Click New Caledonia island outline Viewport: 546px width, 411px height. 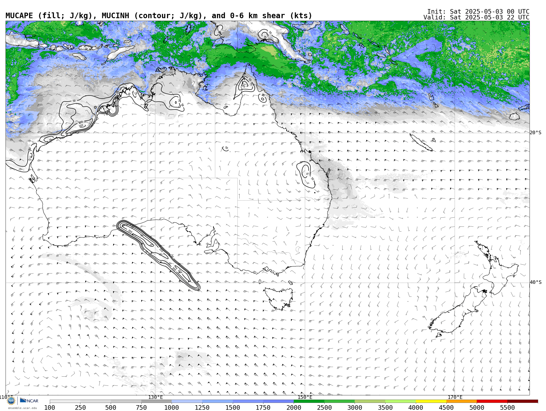click(421, 142)
